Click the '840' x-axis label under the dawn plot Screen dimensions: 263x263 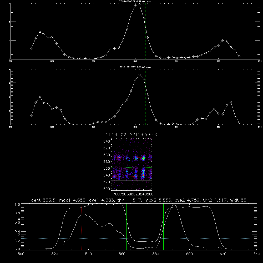tap(135, 61)
